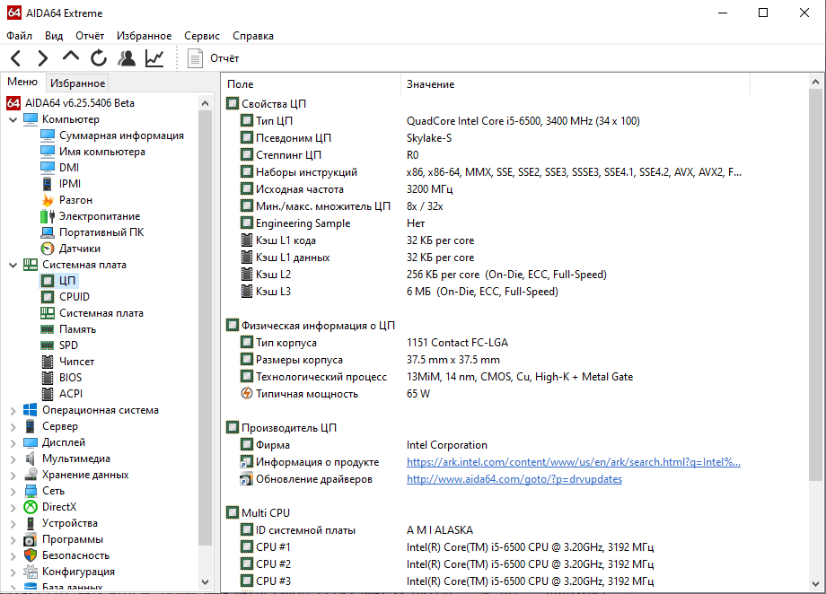826x594 pixels.
Task: Open the user profile icon in the toolbar
Action: (x=127, y=58)
